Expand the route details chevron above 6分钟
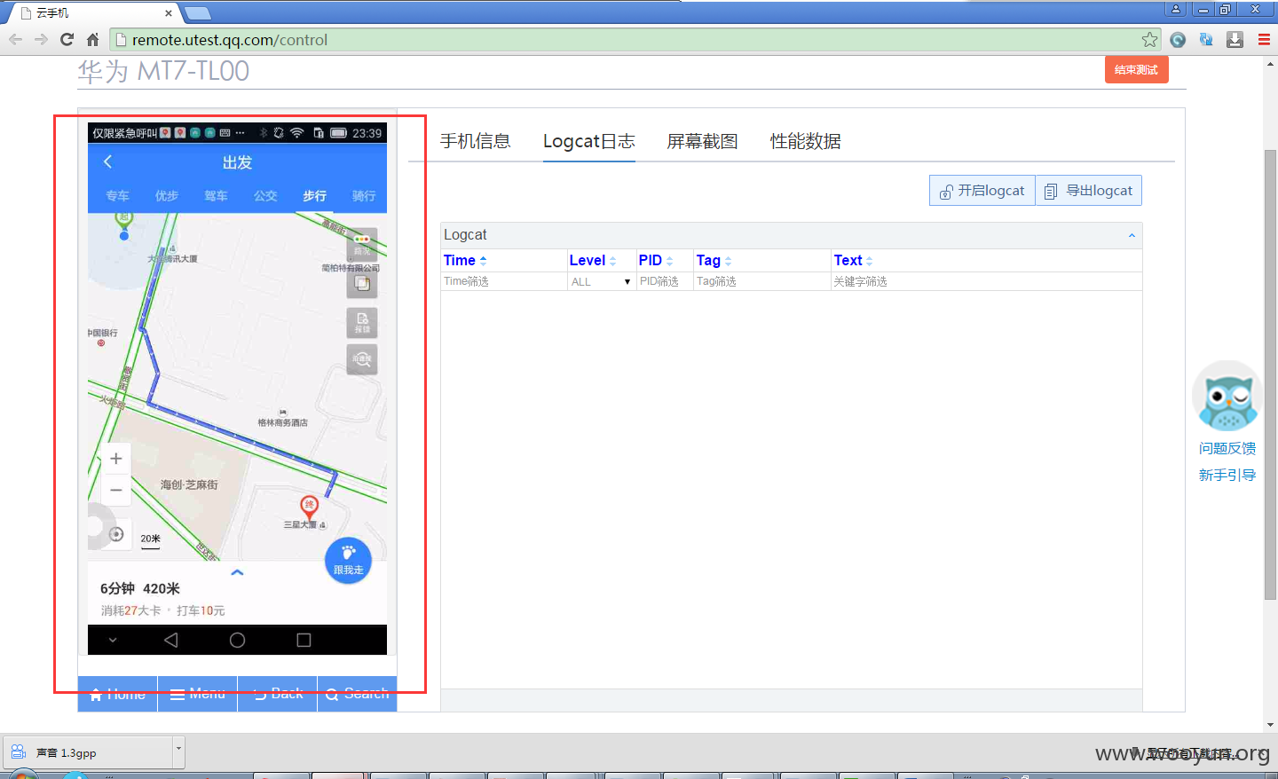This screenshot has height=779, width=1278. 237,572
